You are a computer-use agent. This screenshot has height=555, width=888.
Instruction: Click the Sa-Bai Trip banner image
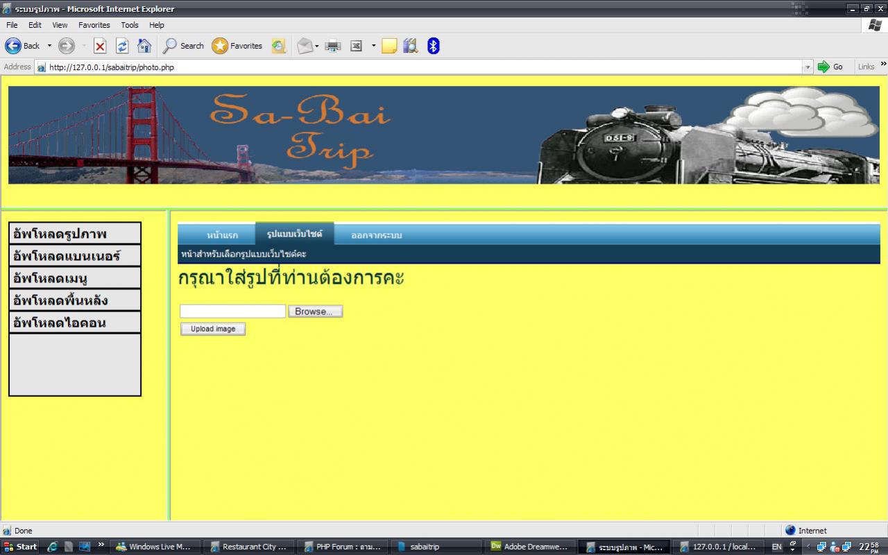point(444,135)
